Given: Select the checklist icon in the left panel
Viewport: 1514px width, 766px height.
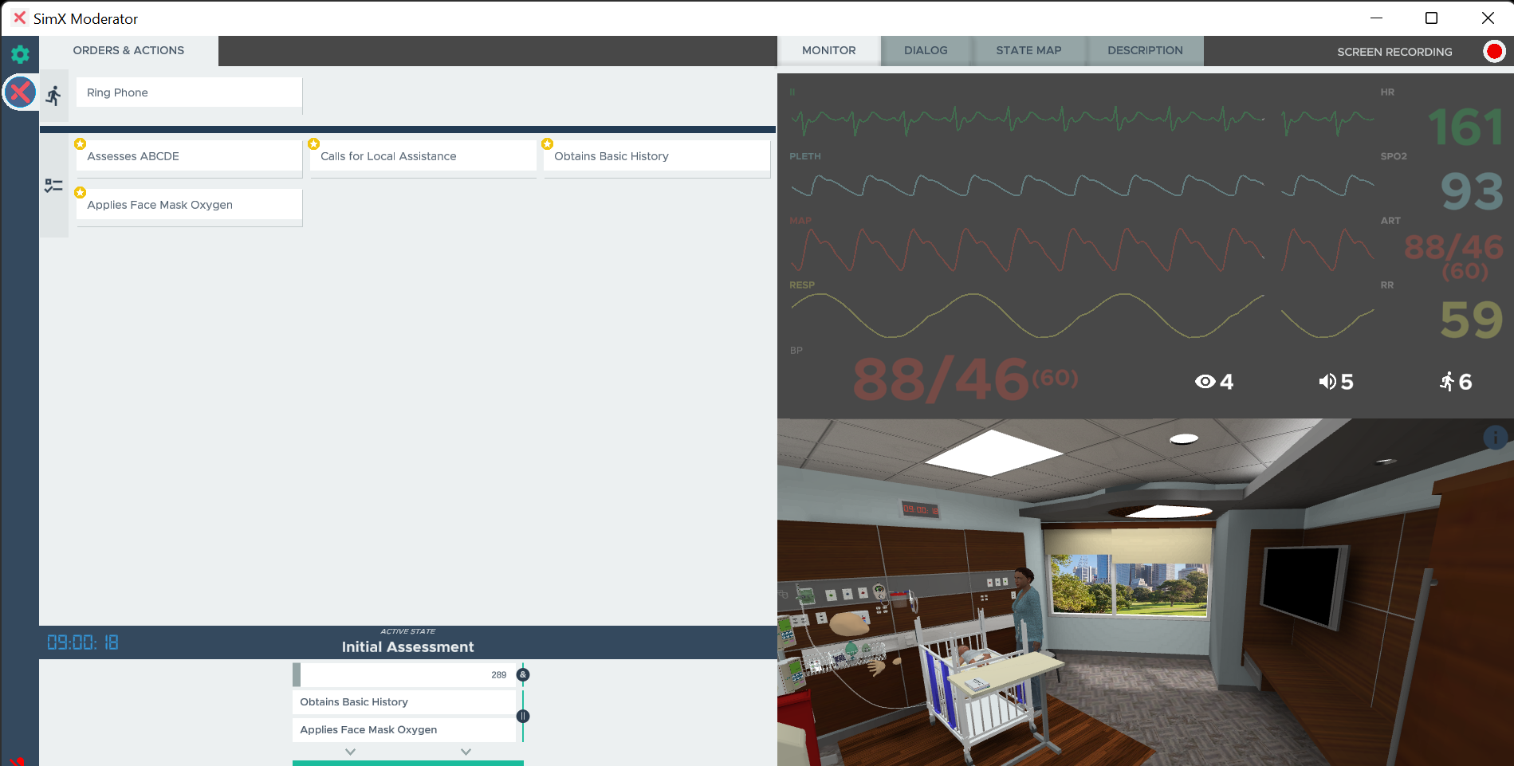Looking at the screenshot, I should [53, 186].
